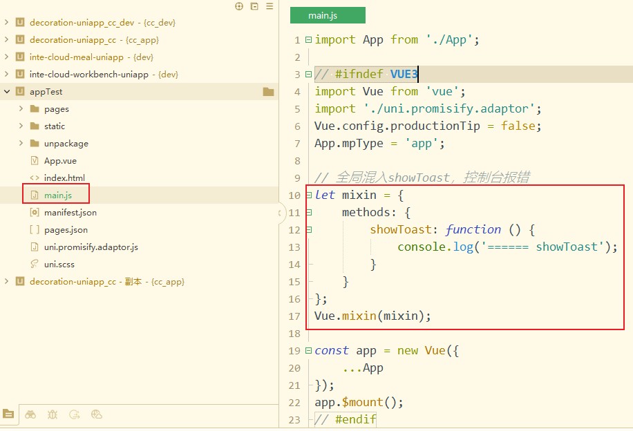Click the circular arrow sync icon at bottom
The height and width of the screenshot is (431, 633).
coord(75,414)
